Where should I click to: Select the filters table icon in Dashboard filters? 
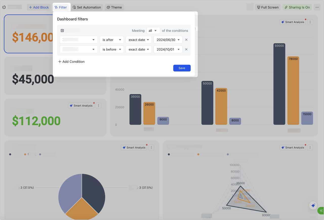(x=62, y=30)
